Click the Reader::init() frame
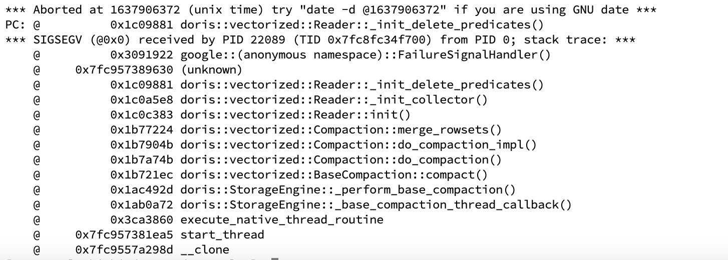 (295, 115)
